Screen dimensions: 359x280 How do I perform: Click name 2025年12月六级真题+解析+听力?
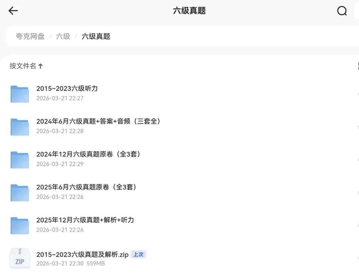click(85, 220)
